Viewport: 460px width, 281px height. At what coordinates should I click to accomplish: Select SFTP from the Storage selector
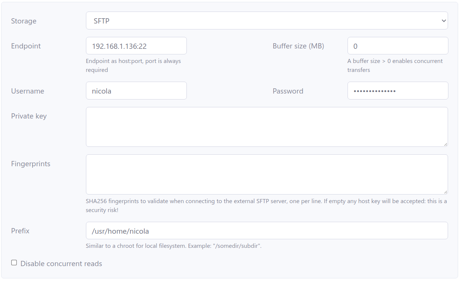[x=267, y=20]
